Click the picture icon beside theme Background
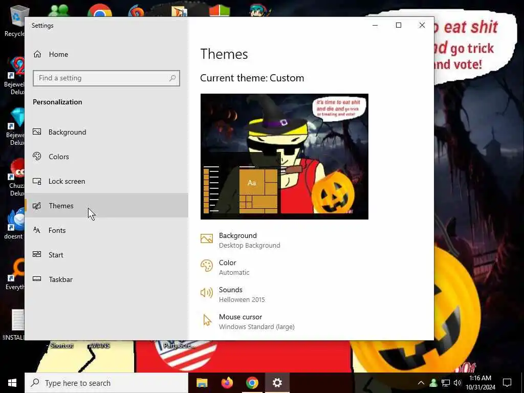The width and height of the screenshot is (524, 393). click(207, 238)
